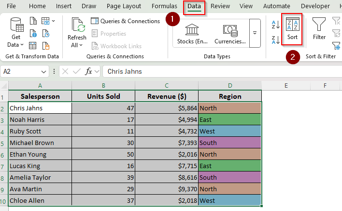Click the Region header cell
The image size is (342, 211).
coord(230,96)
